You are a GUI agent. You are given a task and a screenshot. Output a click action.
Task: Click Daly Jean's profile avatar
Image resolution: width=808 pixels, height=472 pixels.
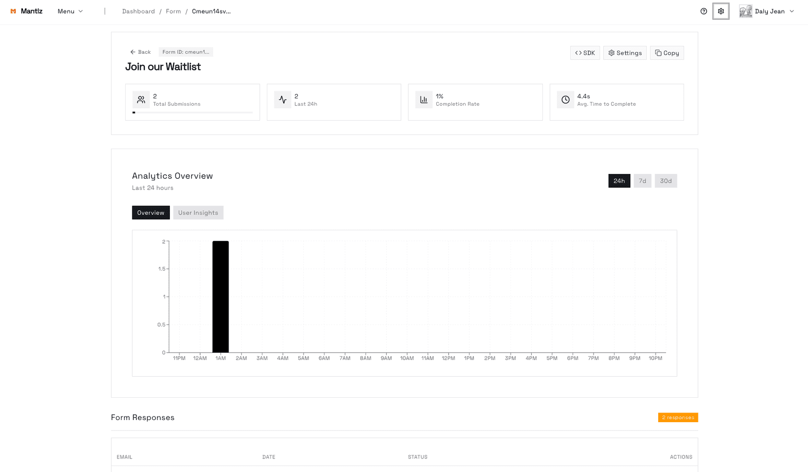pos(745,11)
